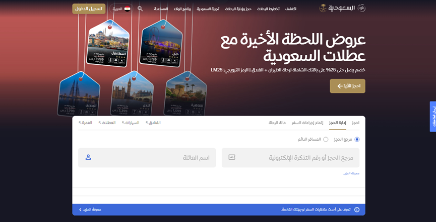Viewport: 436px width, 222px height.
Task: Switch to flight status tab (حالة الرحلة)
Action: [277, 123]
